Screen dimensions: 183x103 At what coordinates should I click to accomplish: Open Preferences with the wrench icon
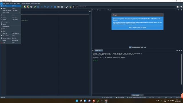[x=67, y=7]
